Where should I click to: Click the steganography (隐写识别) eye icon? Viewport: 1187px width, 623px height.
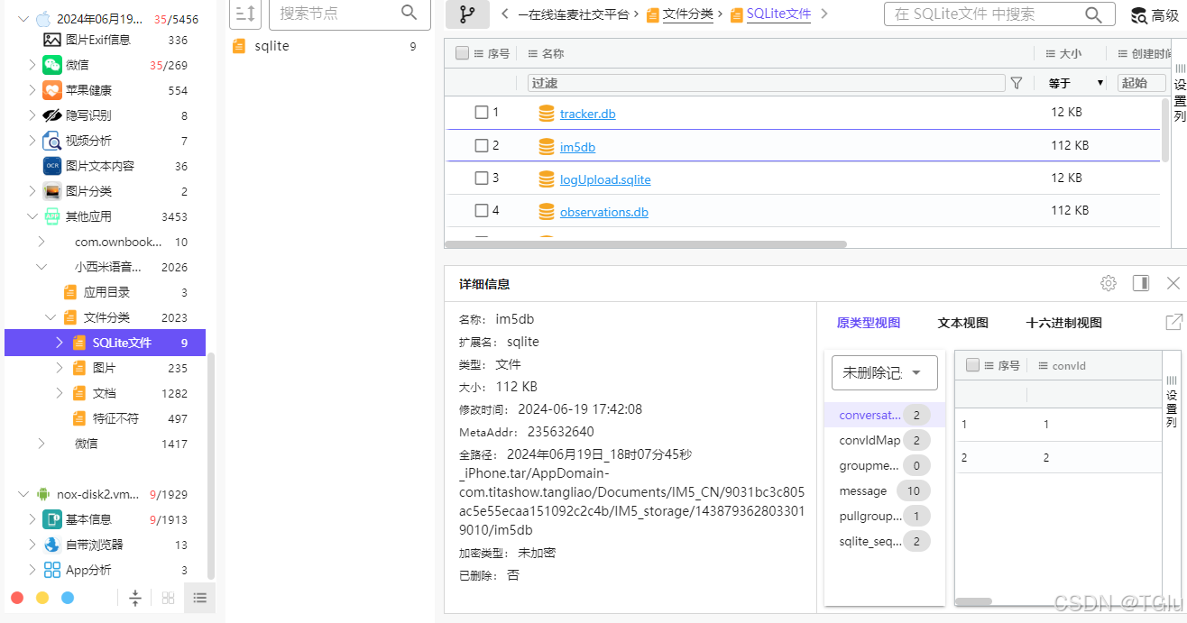coord(51,115)
